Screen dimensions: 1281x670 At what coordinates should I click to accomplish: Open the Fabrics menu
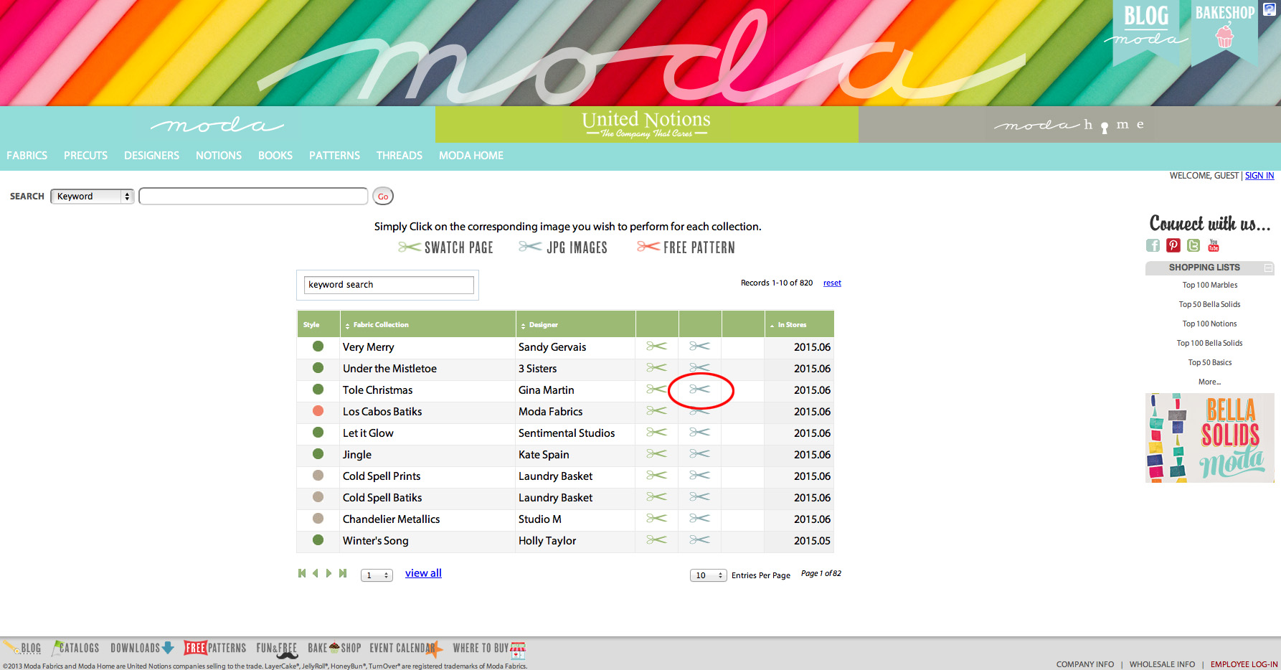27,156
